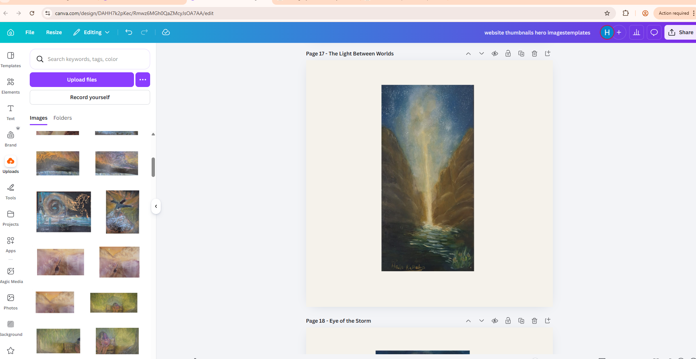Click the Action required browser button
The height and width of the screenshot is (359, 696).
674,13
